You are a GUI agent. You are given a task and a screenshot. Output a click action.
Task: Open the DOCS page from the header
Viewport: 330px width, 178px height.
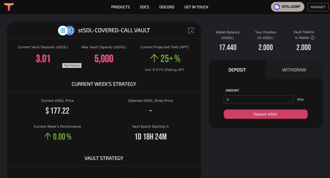click(144, 7)
